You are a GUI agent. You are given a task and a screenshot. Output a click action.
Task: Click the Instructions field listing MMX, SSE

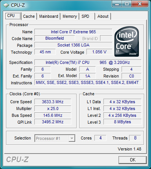[88, 82]
